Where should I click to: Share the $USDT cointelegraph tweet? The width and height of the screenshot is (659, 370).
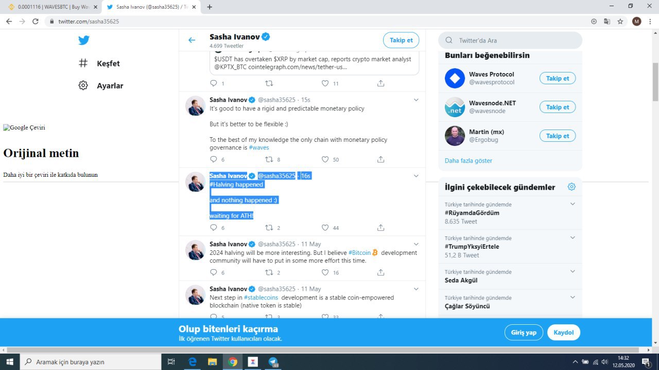pyautogui.click(x=381, y=83)
